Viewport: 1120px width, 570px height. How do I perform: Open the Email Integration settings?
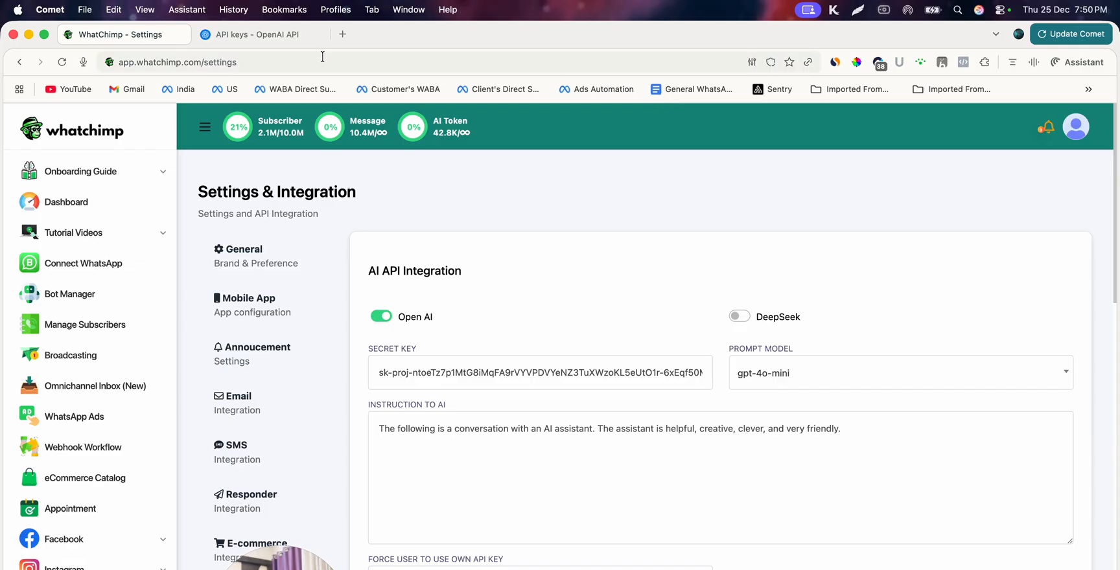[237, 403]
